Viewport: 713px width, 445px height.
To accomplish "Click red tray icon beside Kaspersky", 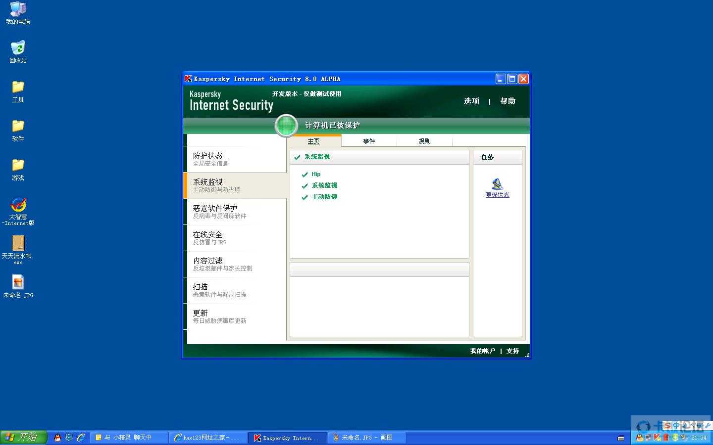I will click(x=666, y=438).
